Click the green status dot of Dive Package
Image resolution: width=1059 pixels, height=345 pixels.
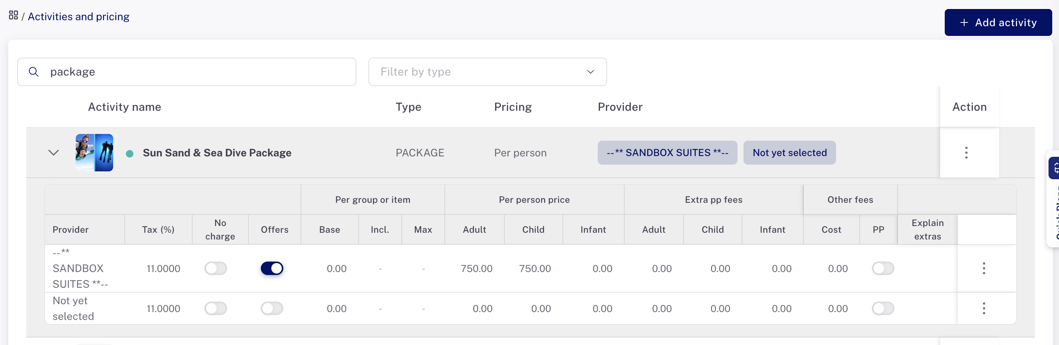130,154
